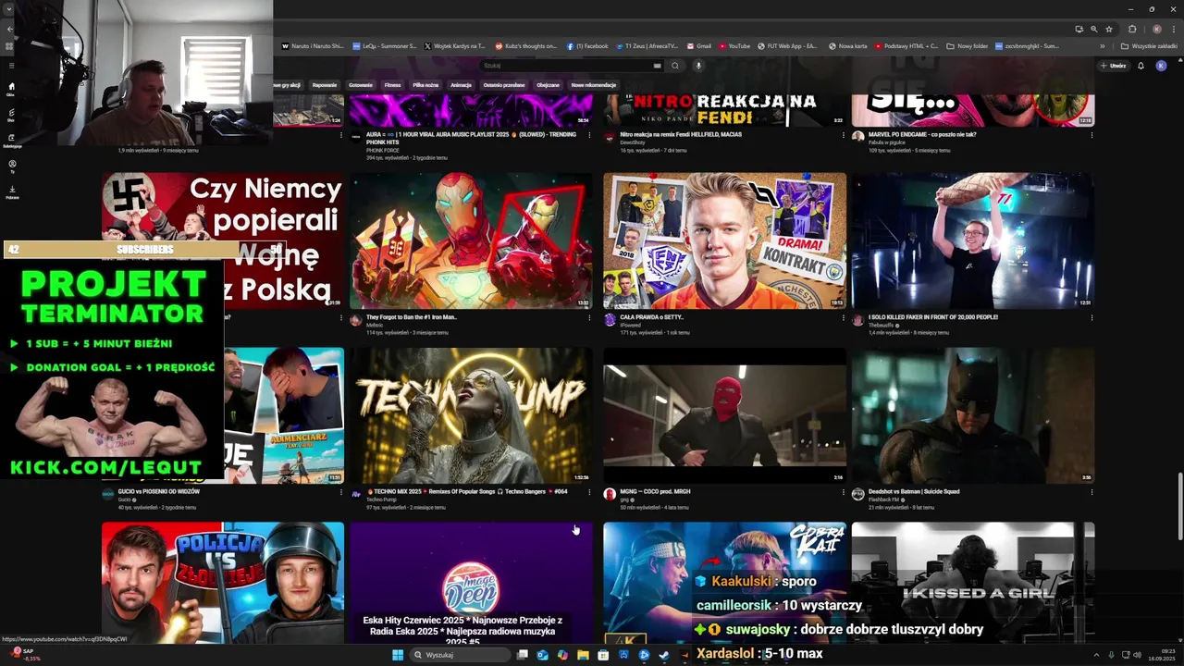
Task: Show hidden system tray icons chevron
Action: point(1098,655)
